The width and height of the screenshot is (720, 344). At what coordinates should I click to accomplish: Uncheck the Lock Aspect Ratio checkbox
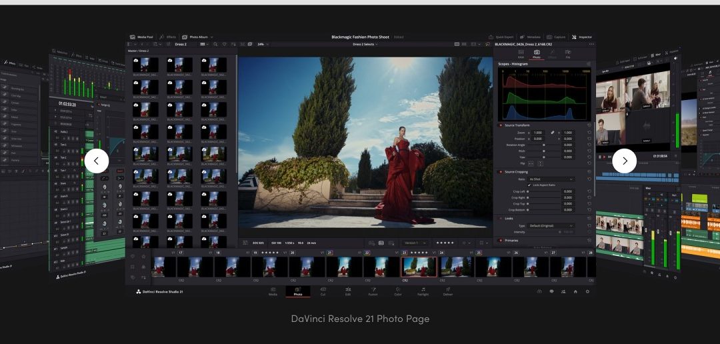529,185
